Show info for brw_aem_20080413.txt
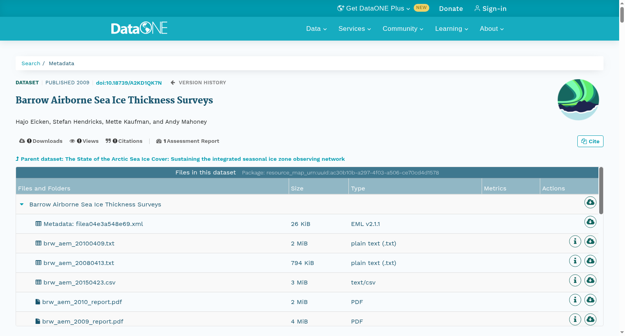 pyautogui.click(x=575, y=261)
